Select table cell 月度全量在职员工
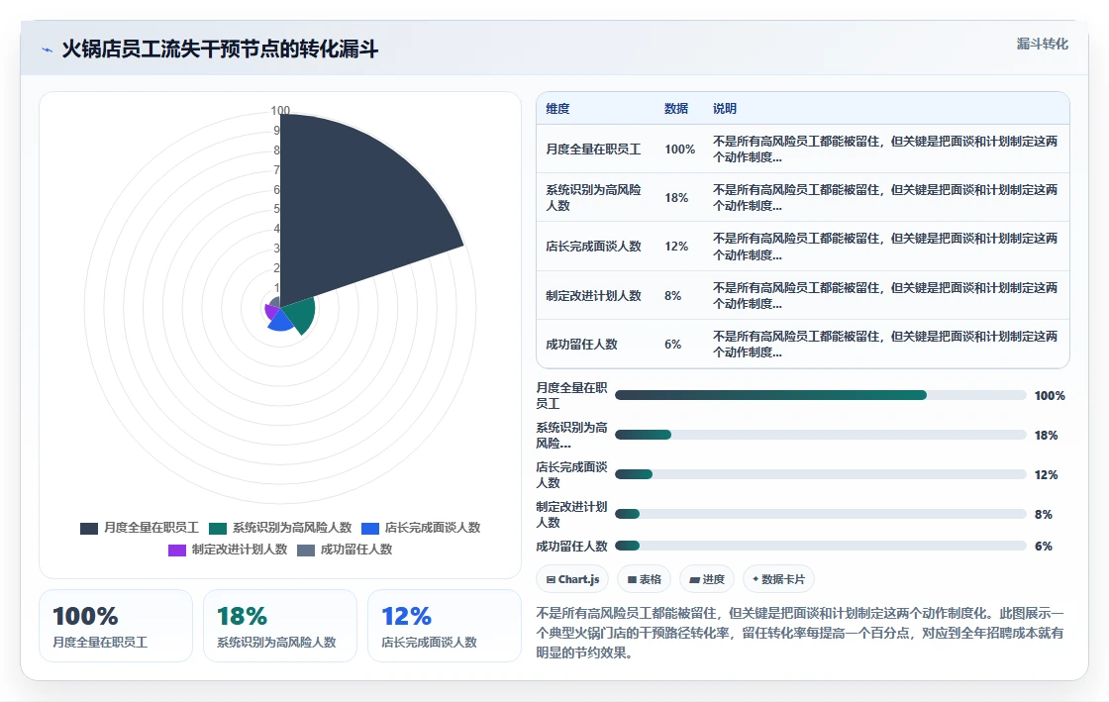The image size is (1109, 702). point(593,150)
